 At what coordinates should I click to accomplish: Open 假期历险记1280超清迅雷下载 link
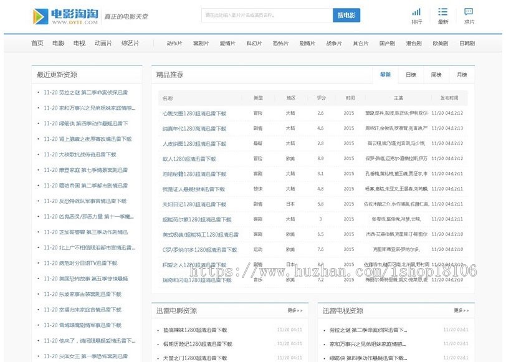[198, 344]
